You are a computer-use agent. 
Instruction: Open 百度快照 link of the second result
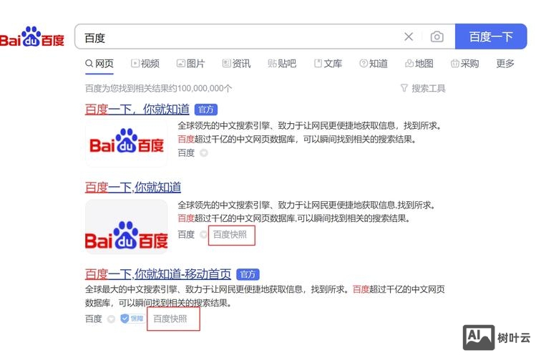pyautogui.click(x=230, y=235)
